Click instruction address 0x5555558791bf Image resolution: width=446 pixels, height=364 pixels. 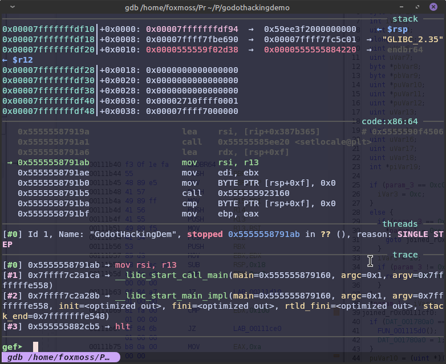tap(54, 214)
